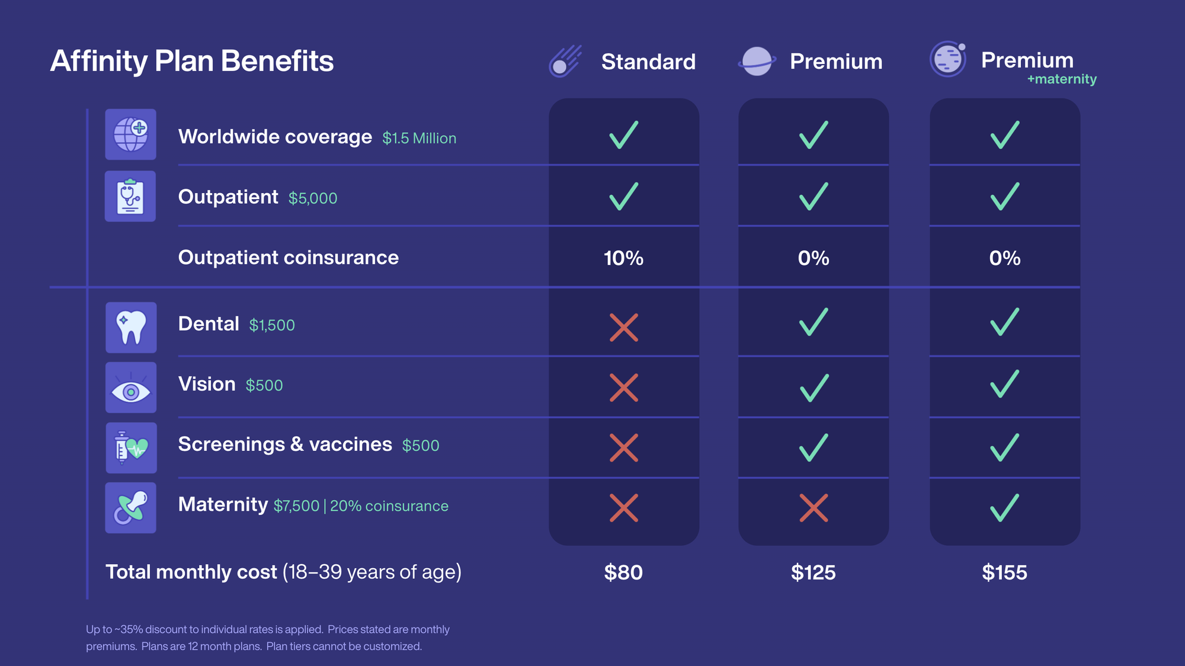
Task: Select the Dental tooth icon
Action: 131,328
